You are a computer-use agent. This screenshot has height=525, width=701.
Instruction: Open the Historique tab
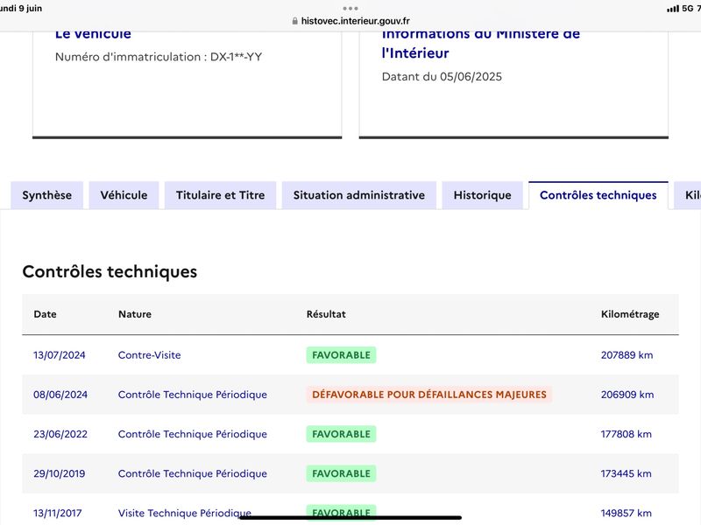point(483,195)
